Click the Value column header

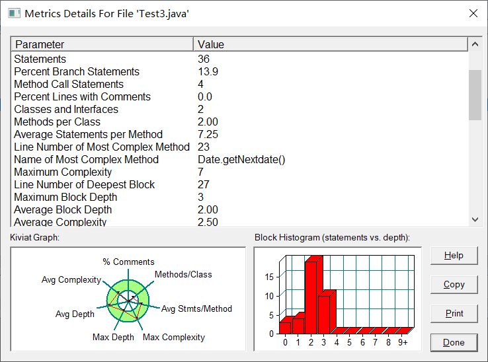pyautogui.click(x=331, y=44)
